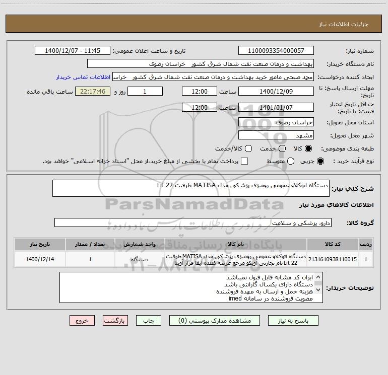
Task: Click the تعداد / مقدار column header
Action: pos(90,244)
